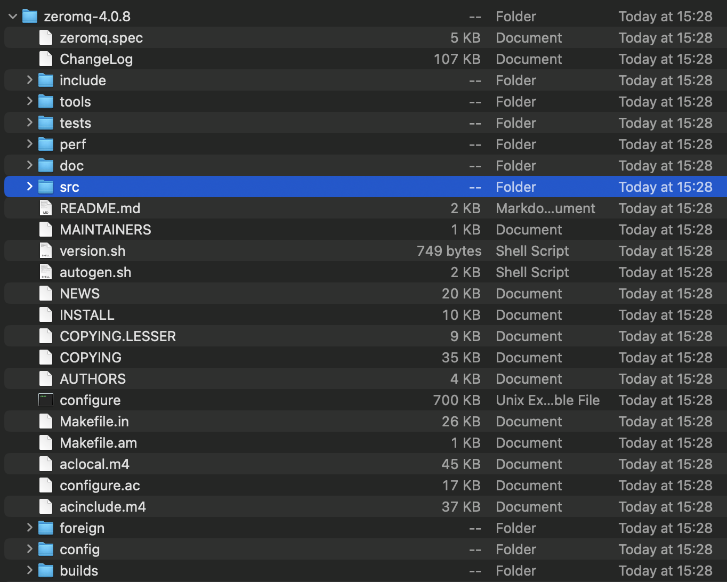Click the NEWS document icon
The image size is (727, 582).
pyautogui.click(x=46, y=294)
